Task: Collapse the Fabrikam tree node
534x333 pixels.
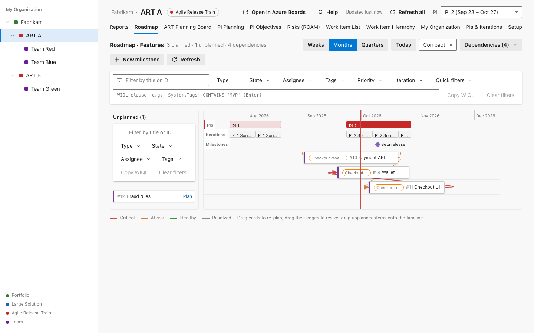Action: [7, 22]
